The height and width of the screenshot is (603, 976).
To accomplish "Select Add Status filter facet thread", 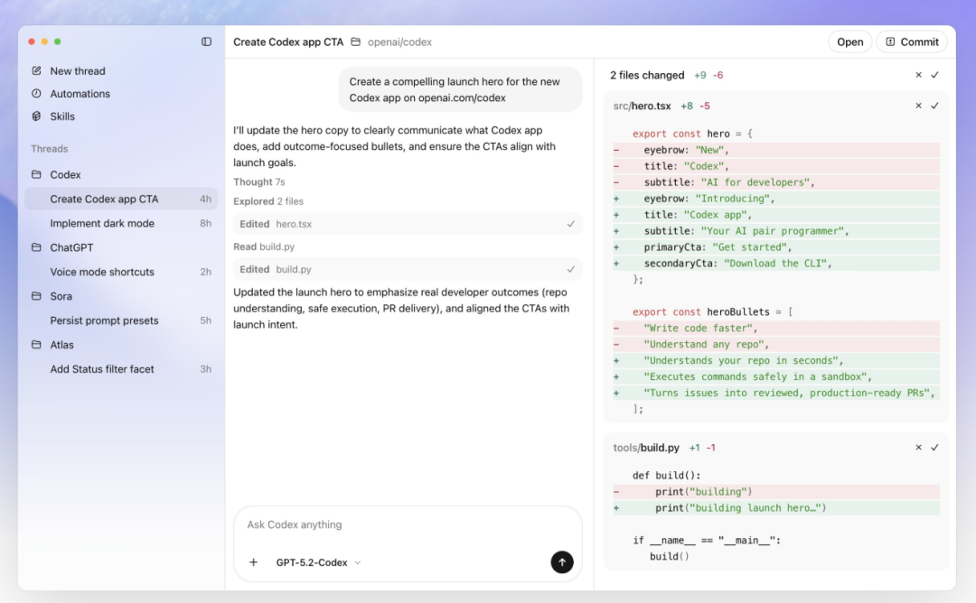I will click(x=121, y=368).
